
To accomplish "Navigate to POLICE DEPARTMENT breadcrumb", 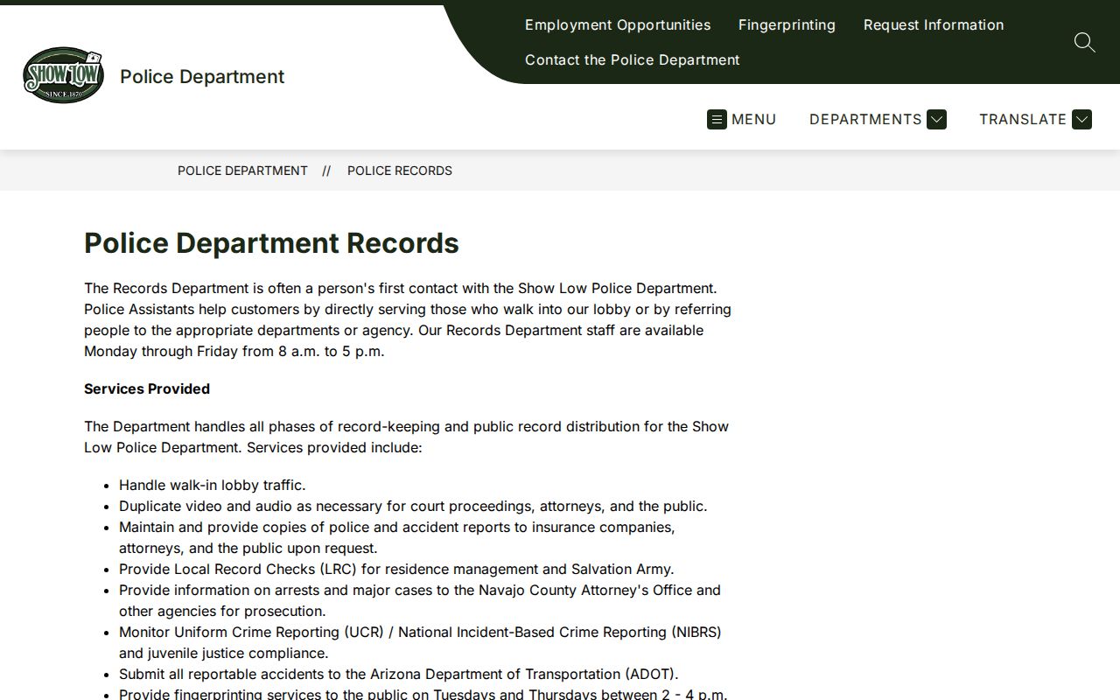I will tap(242, 171).
